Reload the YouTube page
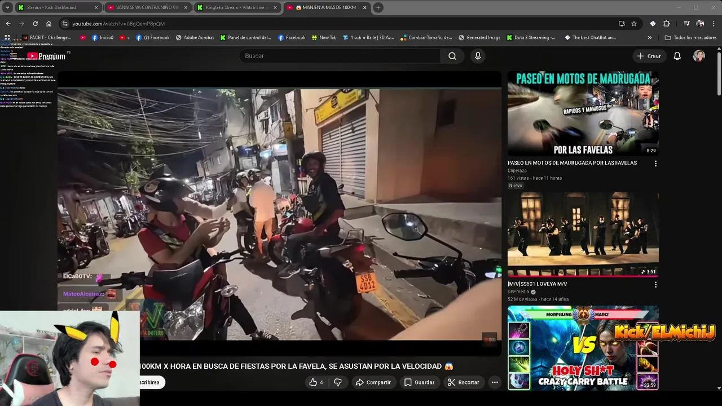 coord(35,24)
